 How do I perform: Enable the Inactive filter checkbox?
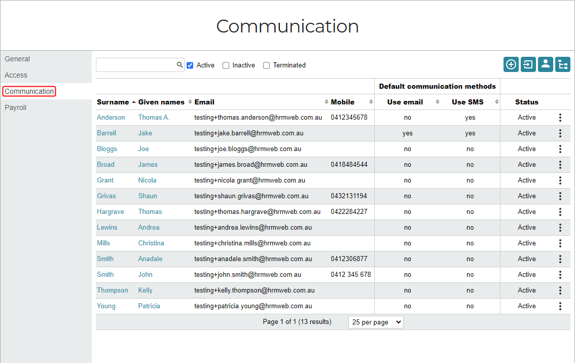point(226,65)
